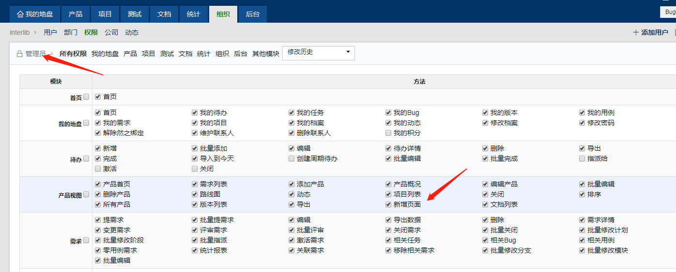Click the 管理员 group name
The height and width of the screenshot is (272, 676).
tap(35, 54)
